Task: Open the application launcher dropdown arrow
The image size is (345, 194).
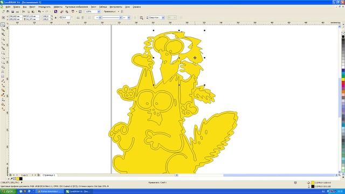Action: point(77,11)
